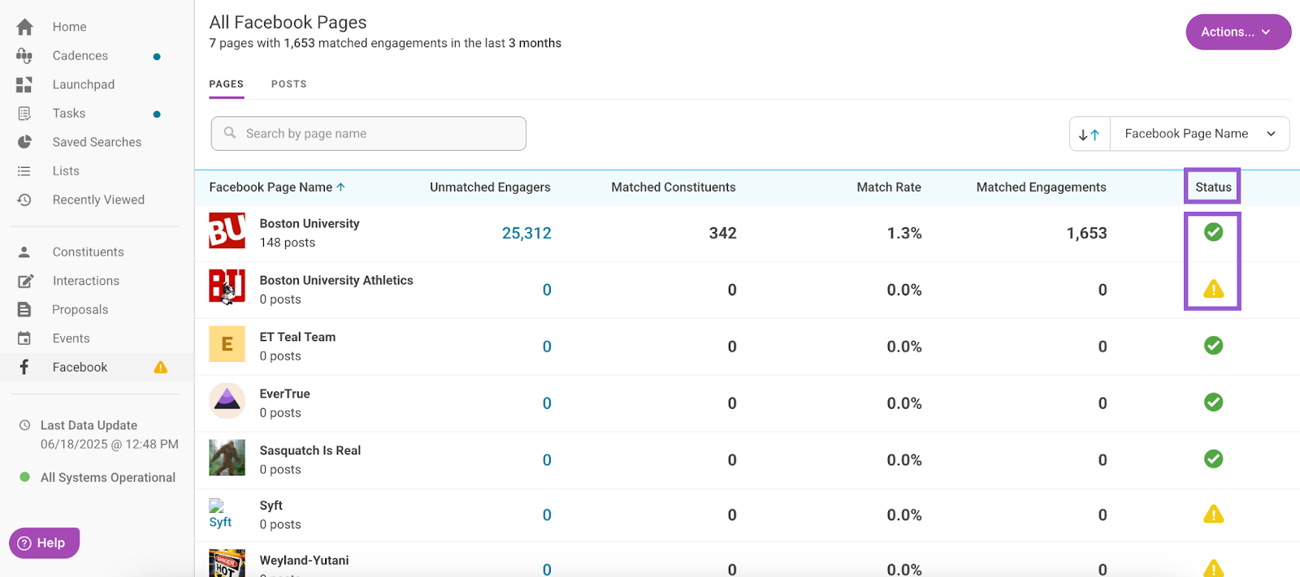Switch to the Pages tab
1300x577 pixels.
[x=227, y=84]
